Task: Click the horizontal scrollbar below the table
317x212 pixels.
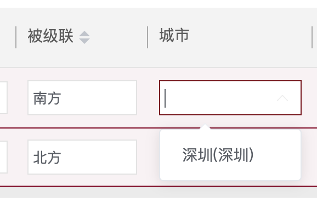Action: pyautogui.click(x=158, y=192)
